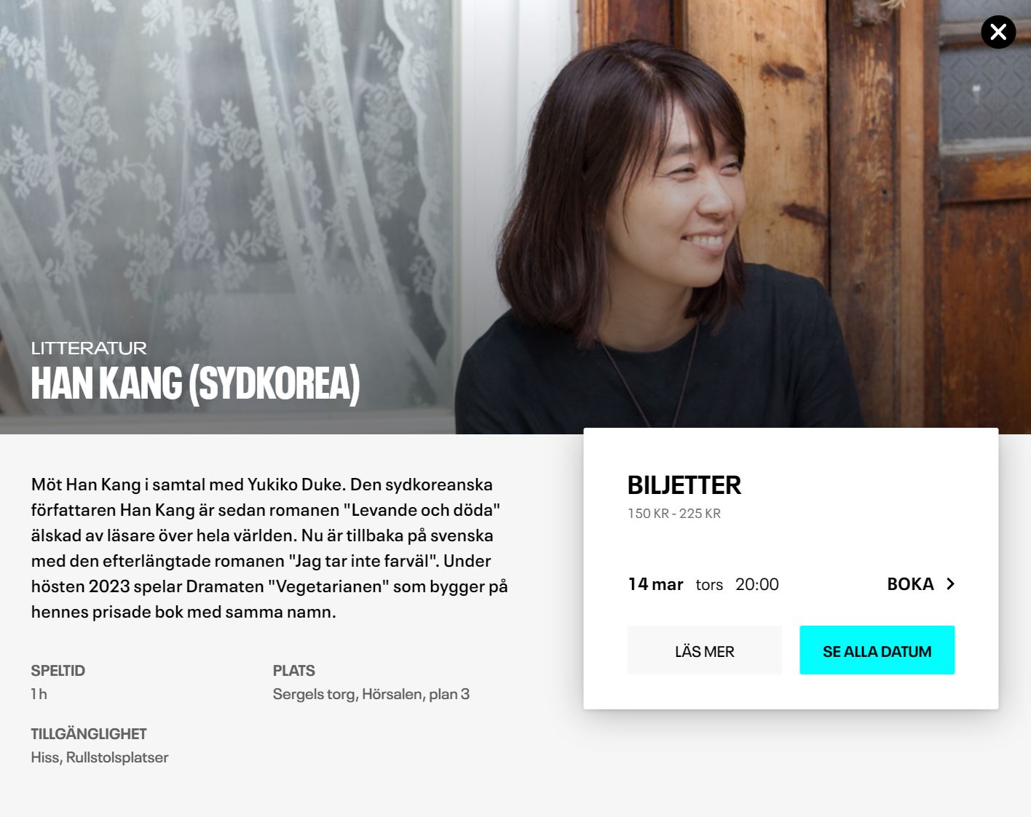The width and height of the screenshot is (1031, 817).
Task: Click the event description paragraph
Action: (x=269, y=548)
